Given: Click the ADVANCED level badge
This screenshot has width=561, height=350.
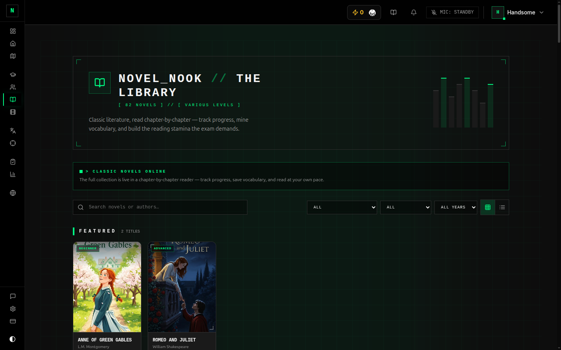Looking at the screenshot, I should (162, 248).
